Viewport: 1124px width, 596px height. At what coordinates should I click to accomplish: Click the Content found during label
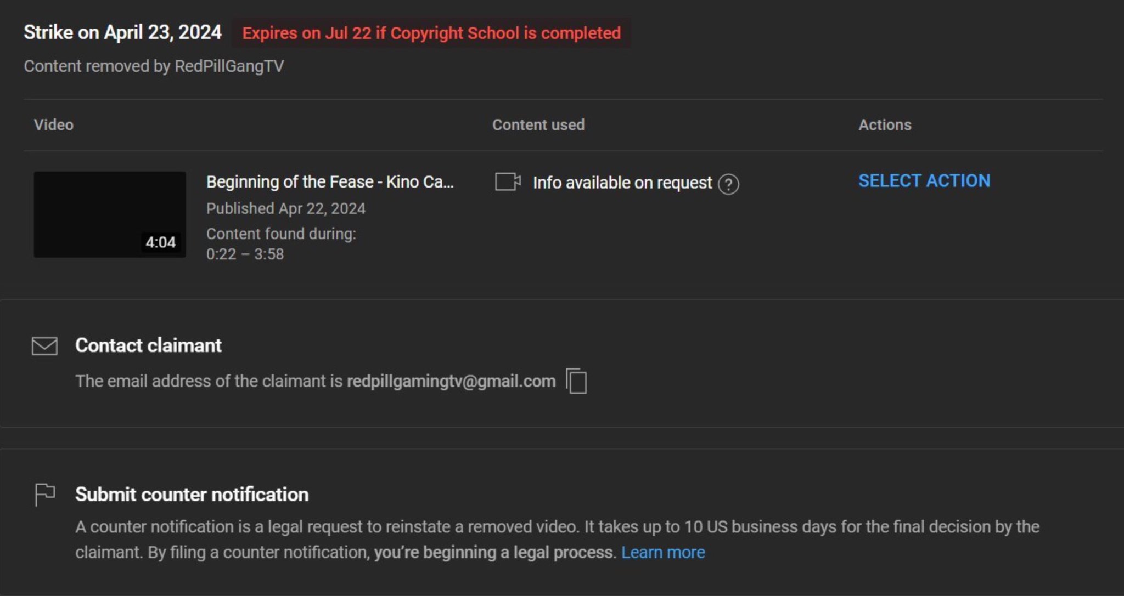click(281, 234)
